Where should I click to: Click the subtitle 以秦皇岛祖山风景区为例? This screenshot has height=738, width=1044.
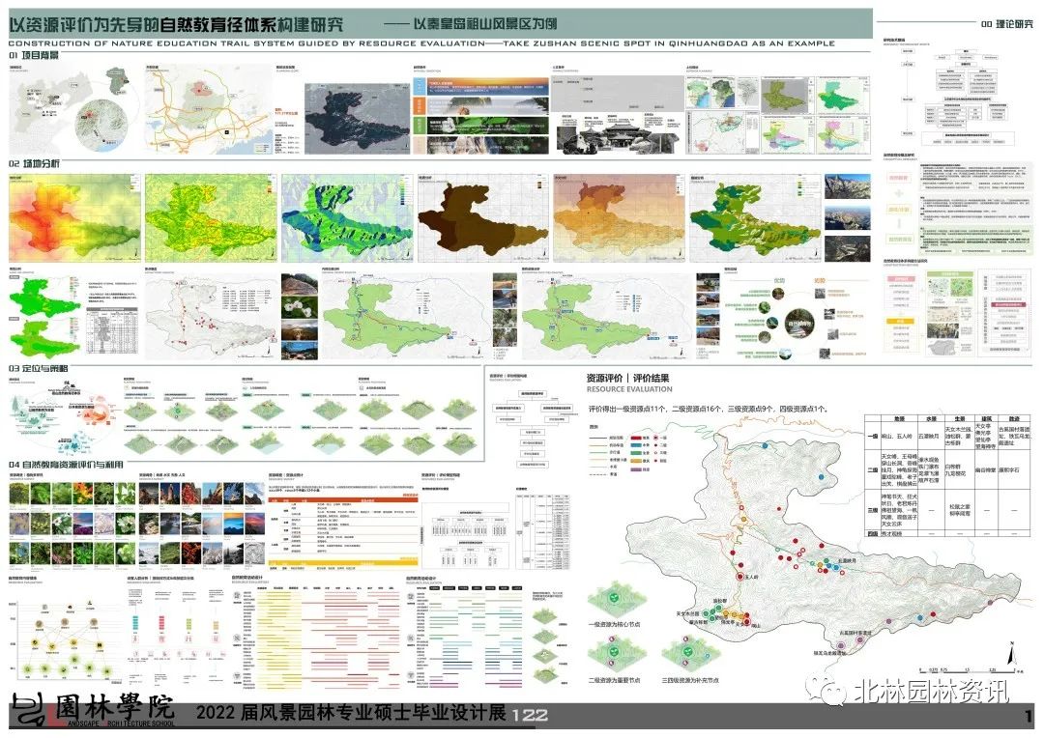pos(484,24)
